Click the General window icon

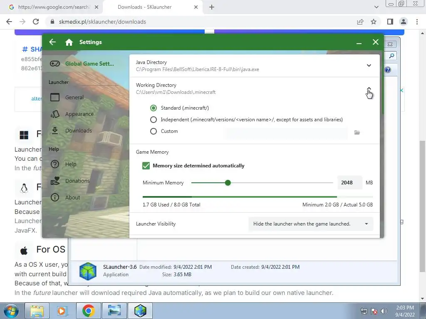55,97
